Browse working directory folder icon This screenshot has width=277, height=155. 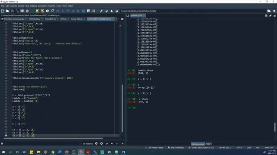click(269, 11)
